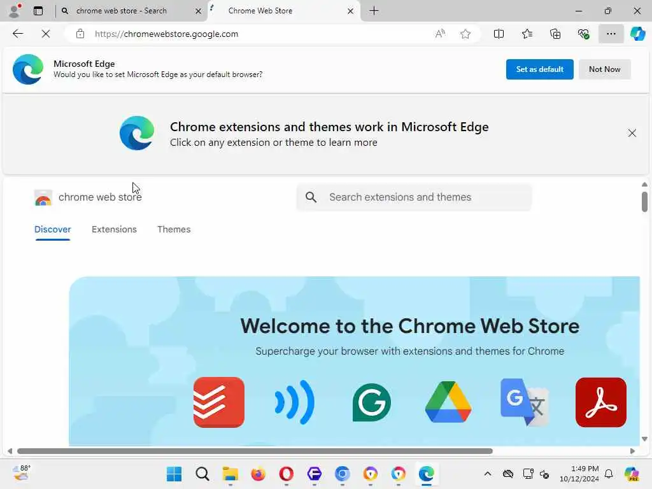Click the vertical scrollbar thumb
The image size is (652, 489).
point(644,202)
